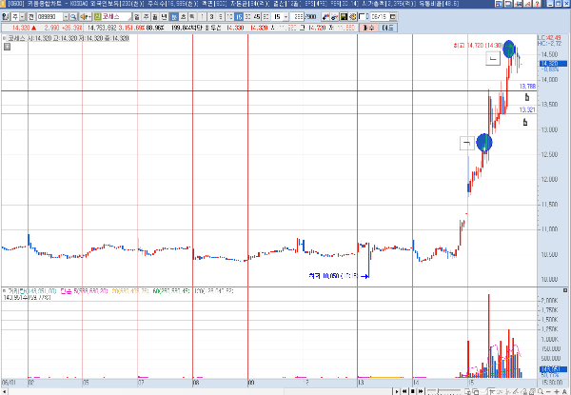Click the stock name field 코세스
Viewport: 571px width, 395px height.
pyautogui.click(x=116, y=17)
